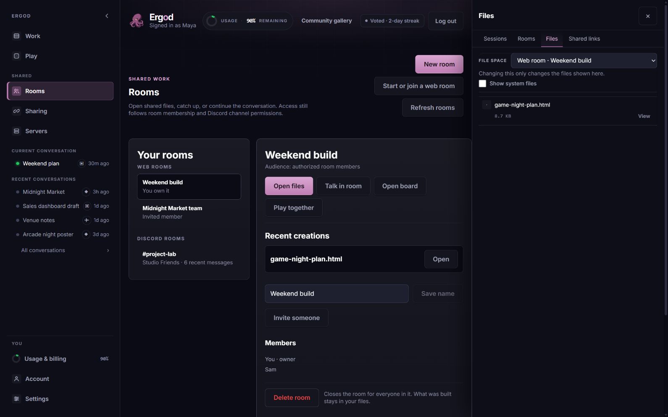Click the Open files button
This screenshot has width=668, height=417.
coord(289,186)
